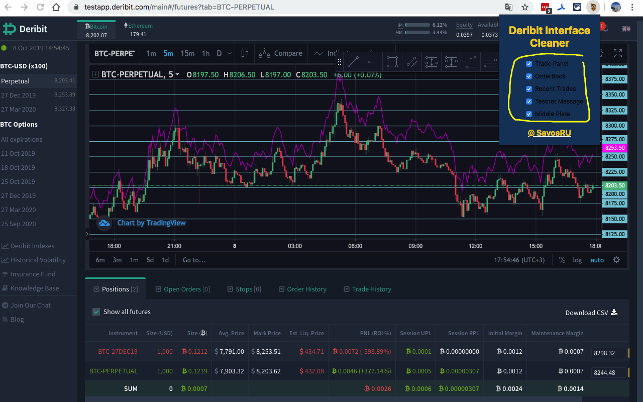Open BTC-PERPETUAL symbol legend dropdown
Screen dimensions: 643x402
(177, 74)
